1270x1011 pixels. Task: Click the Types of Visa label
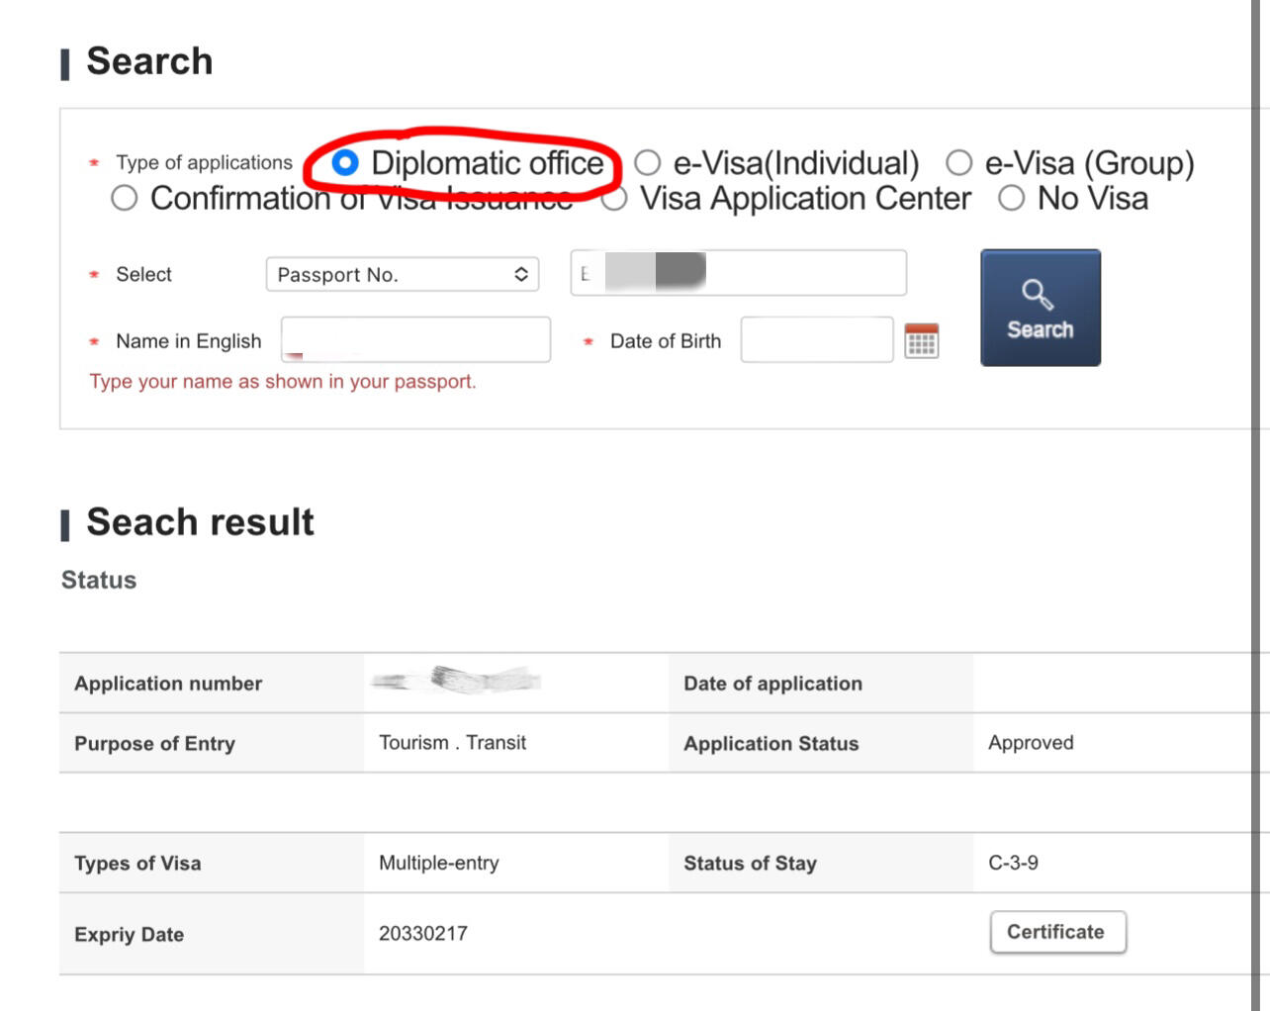click(137, 864)
